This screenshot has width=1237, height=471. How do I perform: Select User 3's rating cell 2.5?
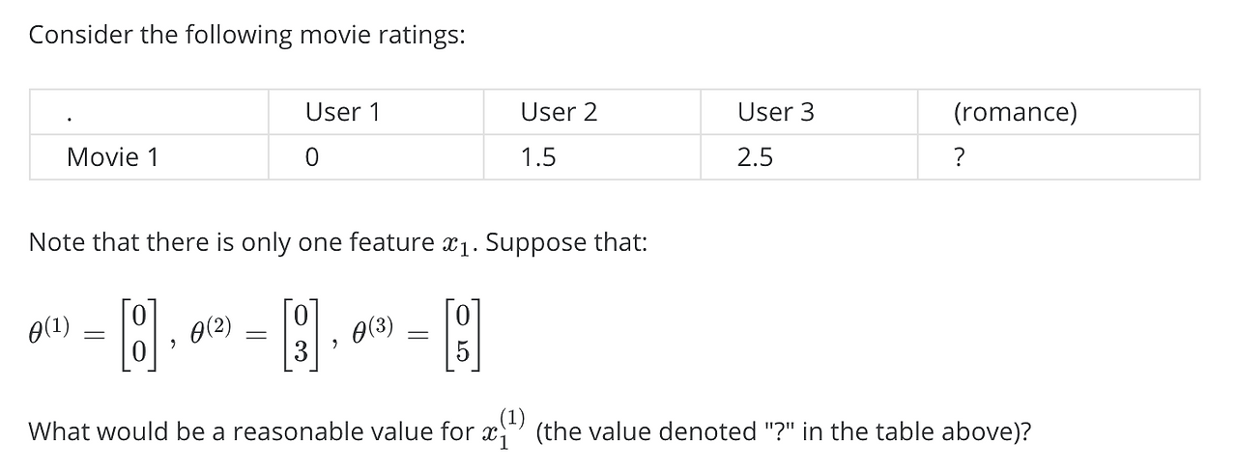tap(755, 157)
